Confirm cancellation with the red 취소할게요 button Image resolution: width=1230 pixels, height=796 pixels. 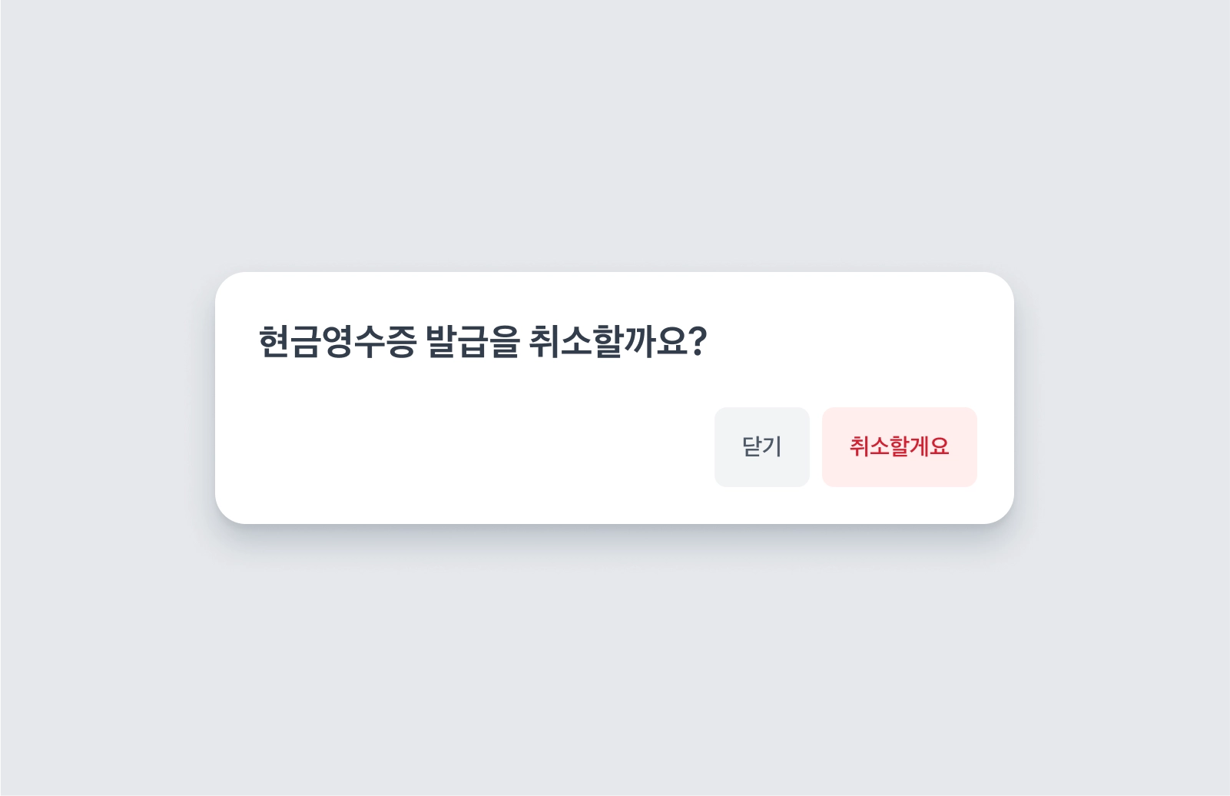(899, 447)
